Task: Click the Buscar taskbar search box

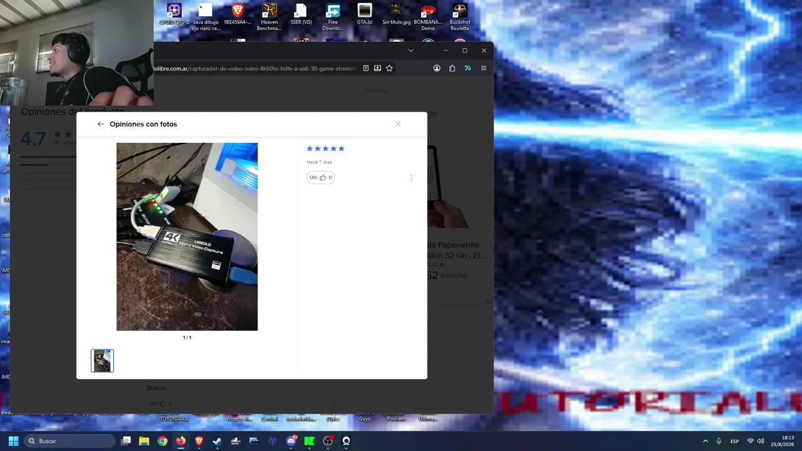Action: click(70, 441)
